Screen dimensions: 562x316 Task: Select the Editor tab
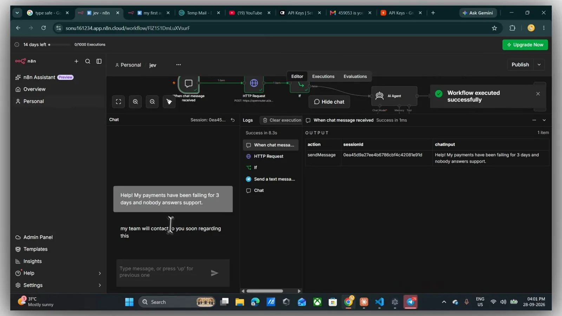[297, 76]
